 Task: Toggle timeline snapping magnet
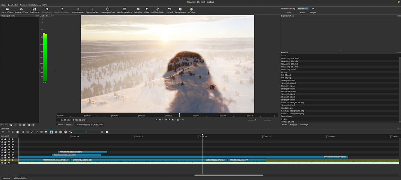(51, 132)
